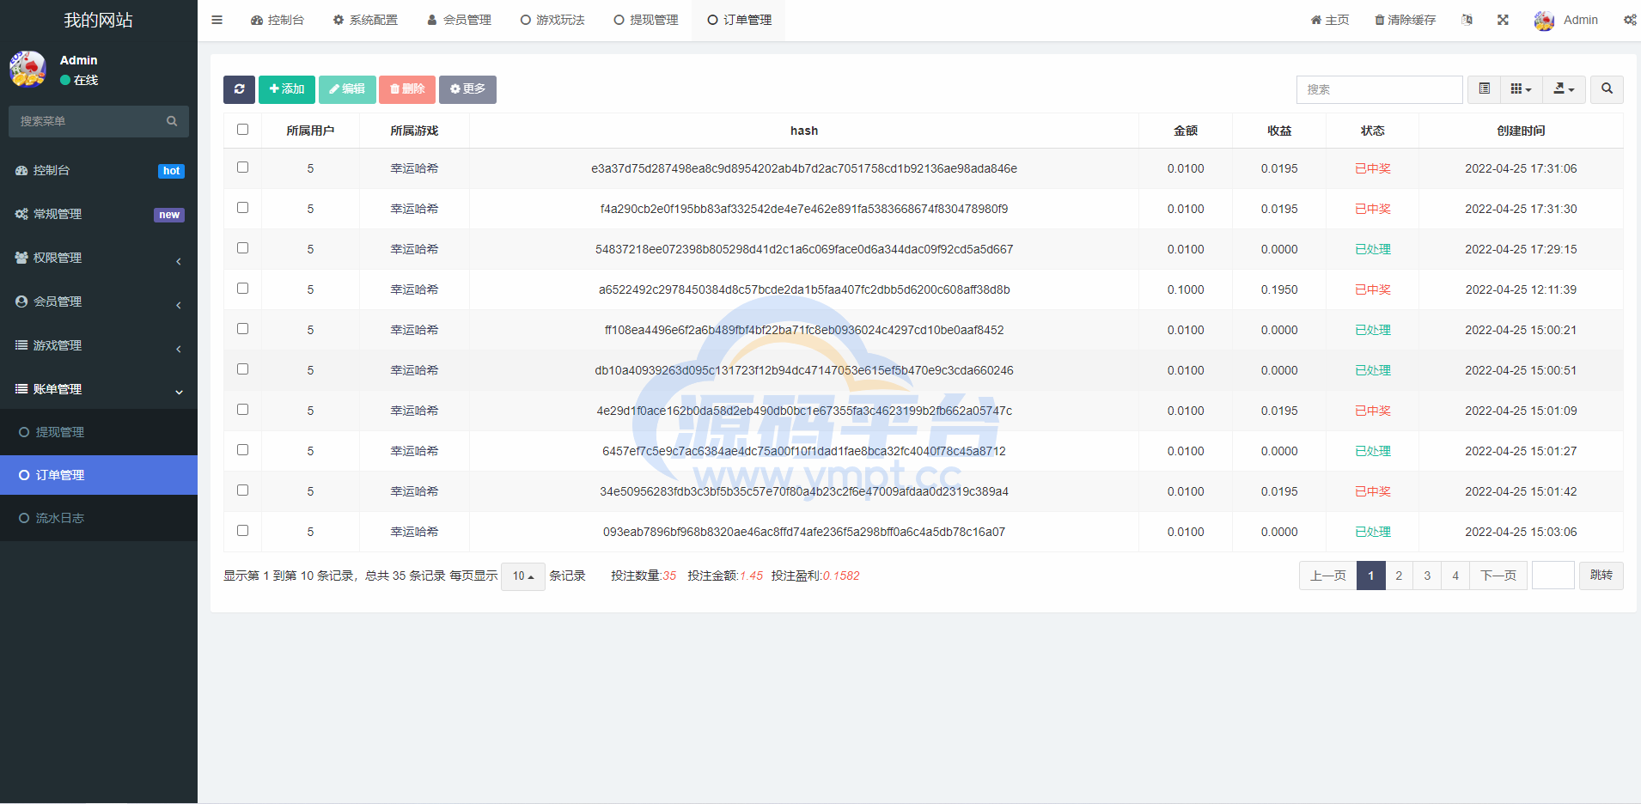The image size is (1641, 804).
Task: Open 流水日志 in the sidebar submenu
Action: pos(99,518)
